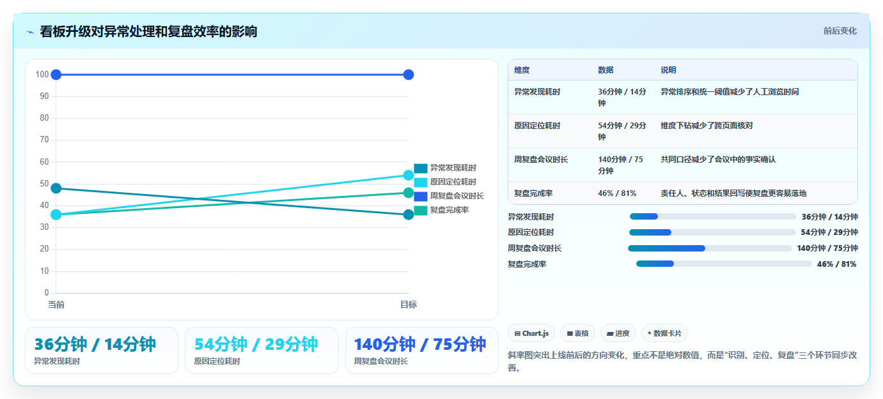
Task: Click the cyan data point at 54 above 目标
Action: (x=409, y=175)
